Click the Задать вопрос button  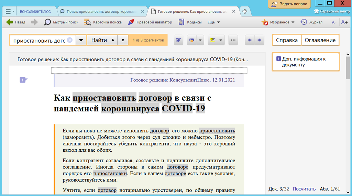tap(289, 4)
